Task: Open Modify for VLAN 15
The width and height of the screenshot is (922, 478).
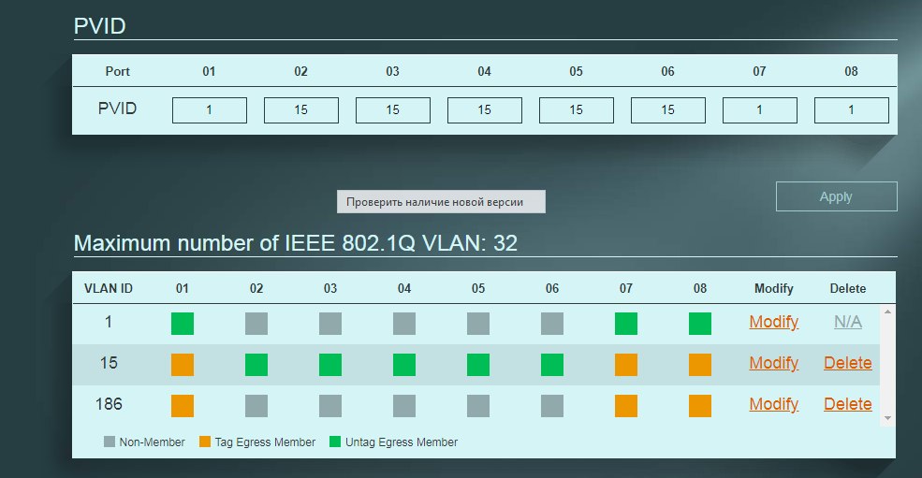Action: click(x=774, y=363)
